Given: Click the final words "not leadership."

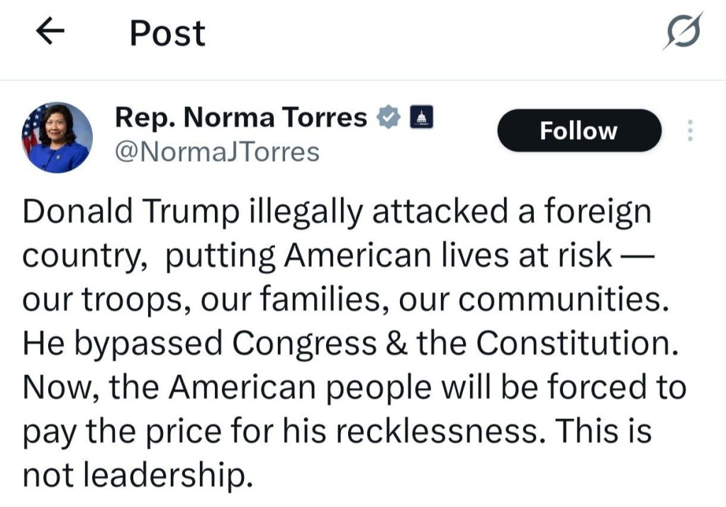Looking at the screenshot, I should coord(138,475).
